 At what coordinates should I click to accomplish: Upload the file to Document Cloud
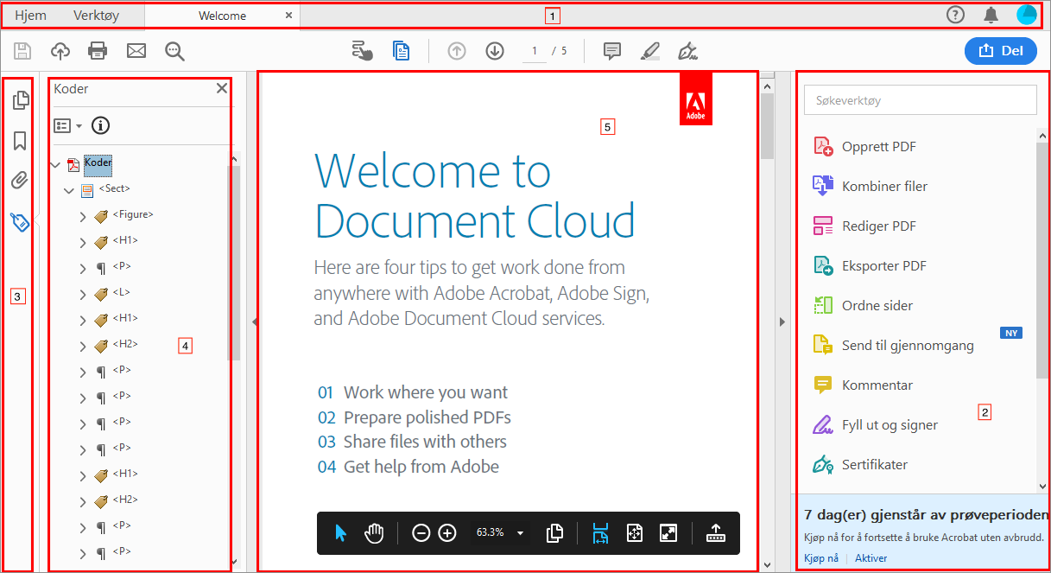[x=60, y=51]
